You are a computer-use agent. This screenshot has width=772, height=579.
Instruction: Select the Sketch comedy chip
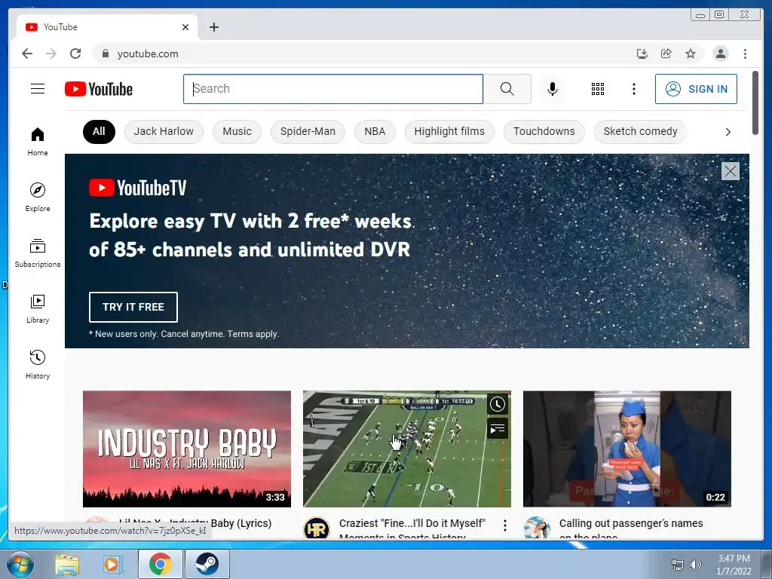tap(640, 131)
